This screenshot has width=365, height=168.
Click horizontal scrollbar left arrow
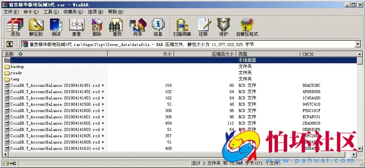[x=5, y=154]
